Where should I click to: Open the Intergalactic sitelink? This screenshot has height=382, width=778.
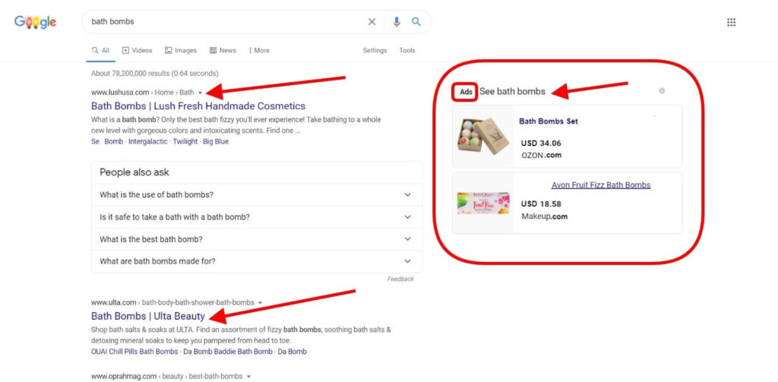[x=148, y=141]
